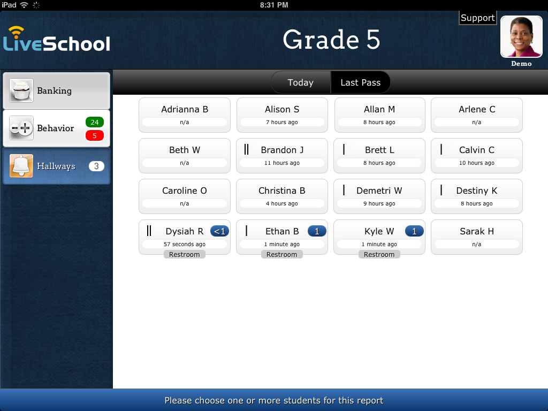Select student Sarak H

476,237
